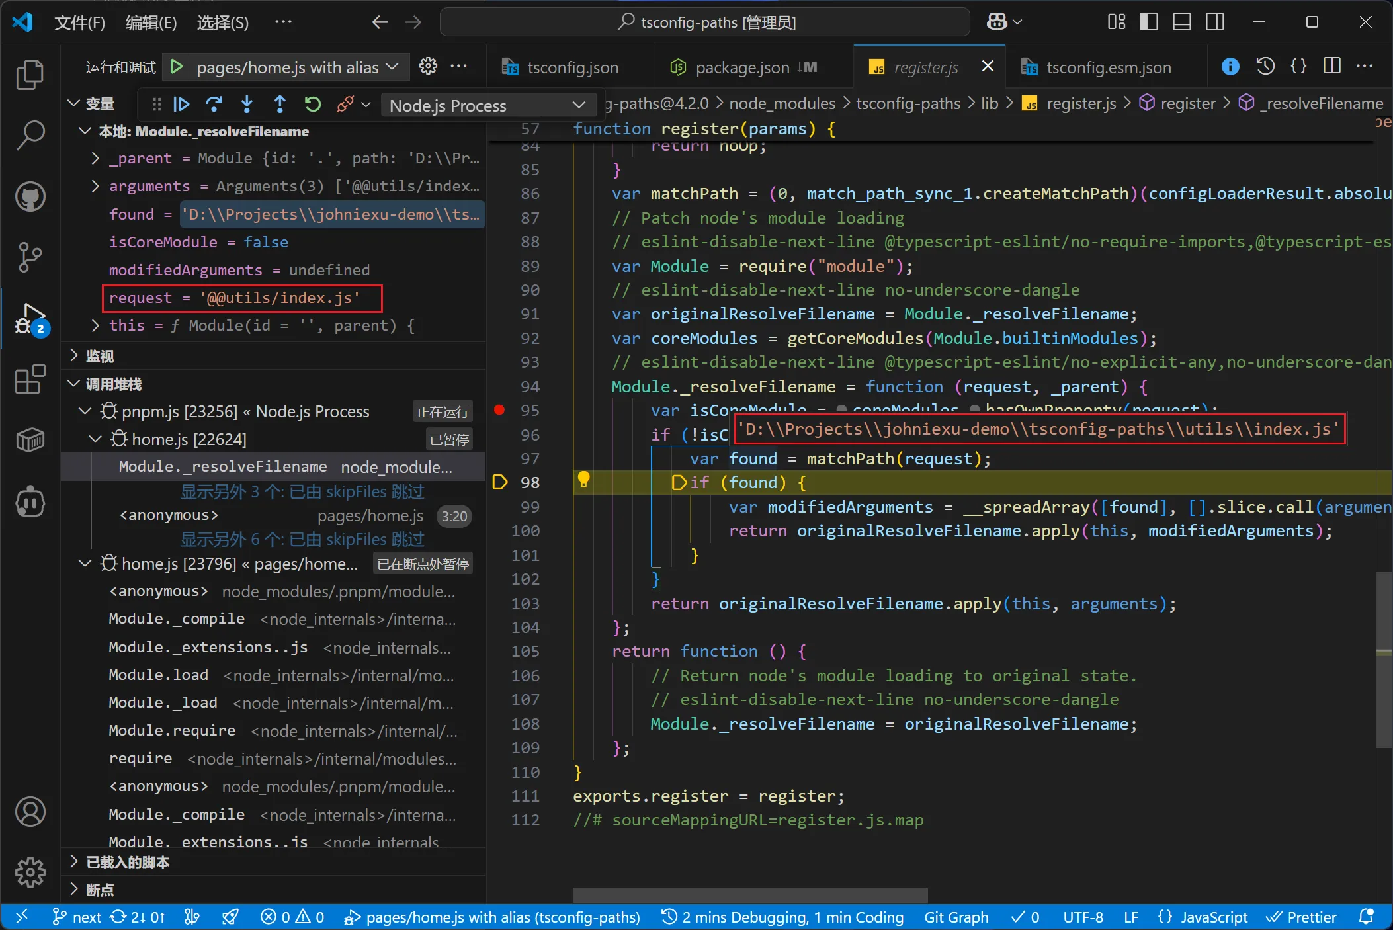
Task: Toggle the bottom panel layout button
Action: tap(1182, 22)
